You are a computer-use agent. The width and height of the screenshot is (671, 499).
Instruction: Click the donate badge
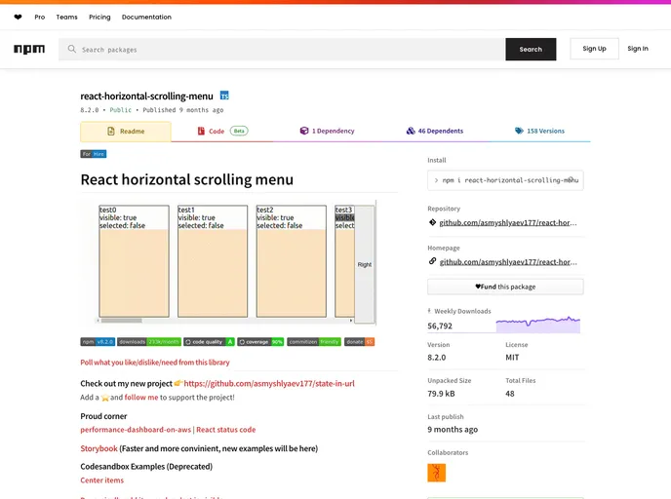click(360, 342)
